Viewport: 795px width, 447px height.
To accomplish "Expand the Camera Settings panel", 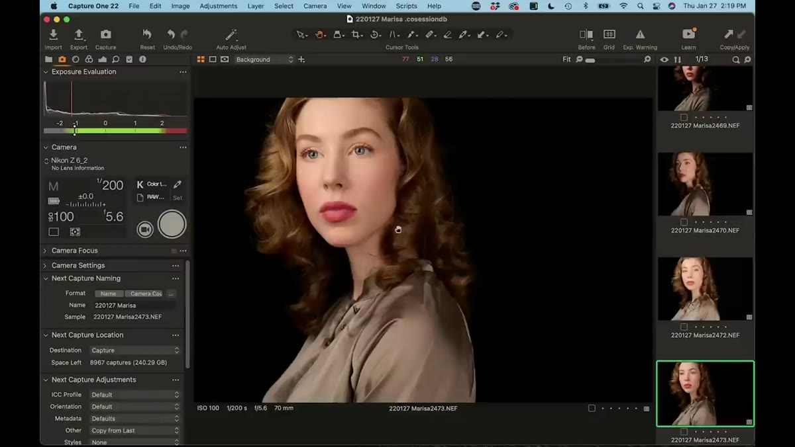I will pos(46,265).
